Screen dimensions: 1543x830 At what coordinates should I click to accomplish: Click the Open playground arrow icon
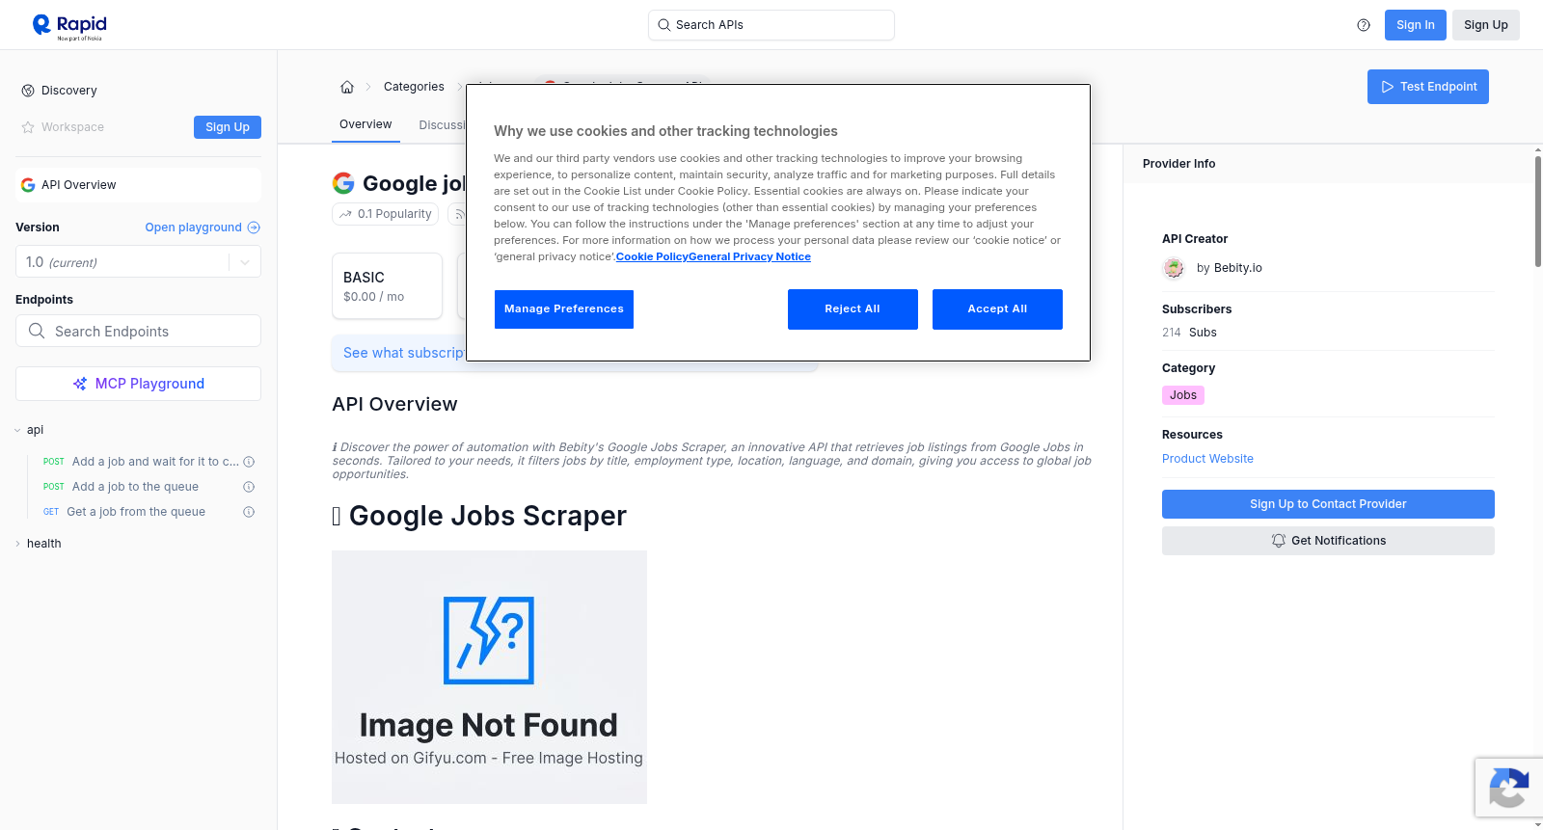(254, 228)
